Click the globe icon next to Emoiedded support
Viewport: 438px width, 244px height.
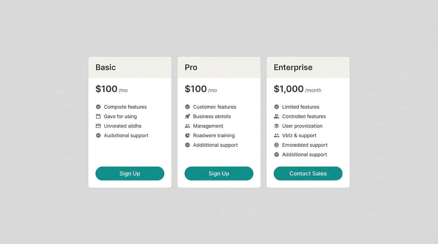click(276, 145)
